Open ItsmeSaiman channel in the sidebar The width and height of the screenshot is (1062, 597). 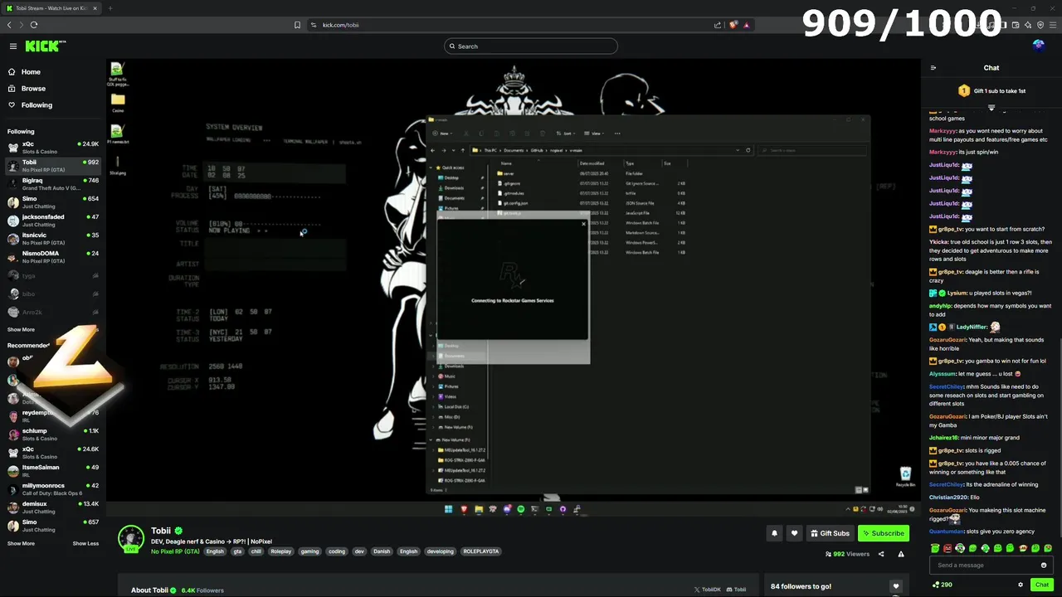tap(53, 471)
